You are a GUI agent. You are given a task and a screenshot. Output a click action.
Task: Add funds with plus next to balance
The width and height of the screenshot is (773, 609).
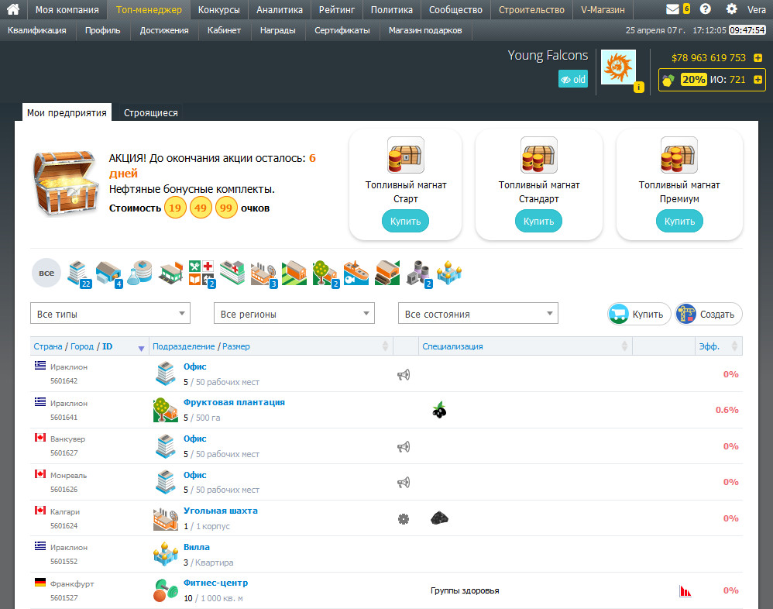tap(758, 57)
